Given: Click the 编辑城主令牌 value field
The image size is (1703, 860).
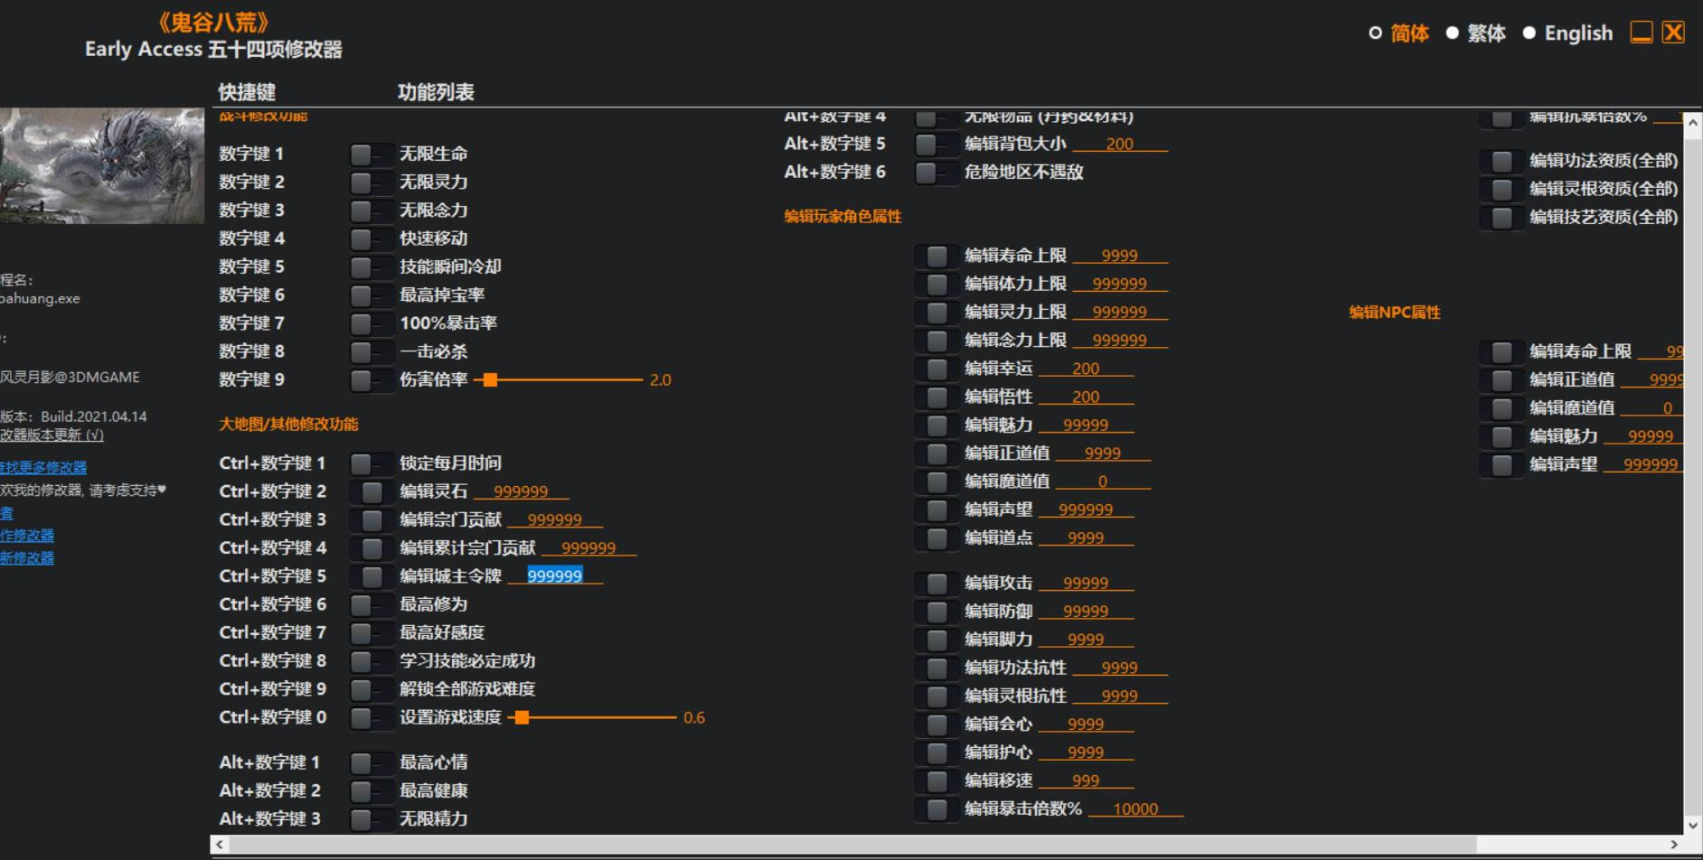Looking at the screenshot, I should [555, 576].
